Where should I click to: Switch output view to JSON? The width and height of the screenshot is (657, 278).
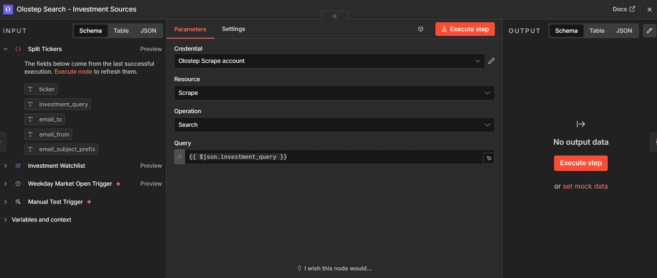coord(624,31)
